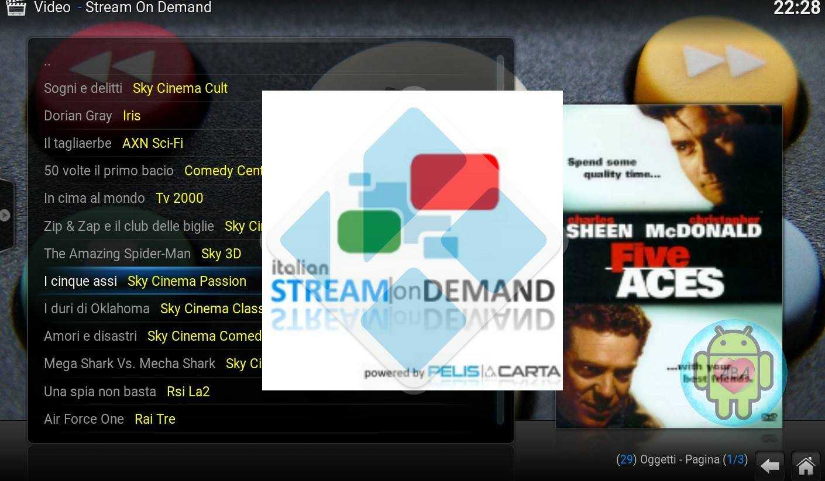Click the Video clapperboard icon

coord(16,8)
